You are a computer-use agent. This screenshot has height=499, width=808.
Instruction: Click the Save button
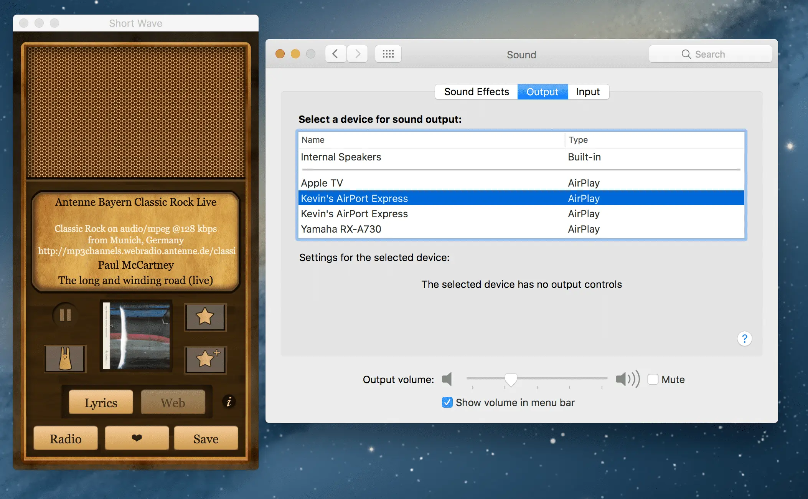tap(206, 438)
